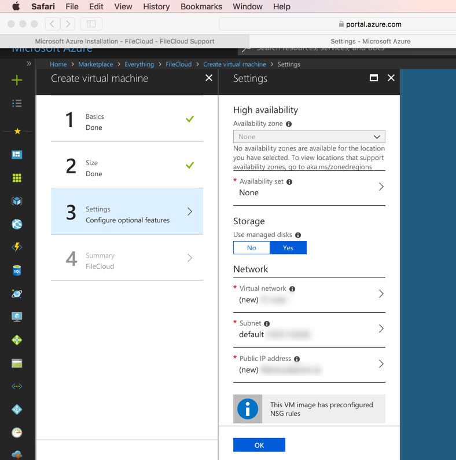Open the dashboard icon in sidebar
The width and height of the screenshot is (456, 460).
[17, 155]
